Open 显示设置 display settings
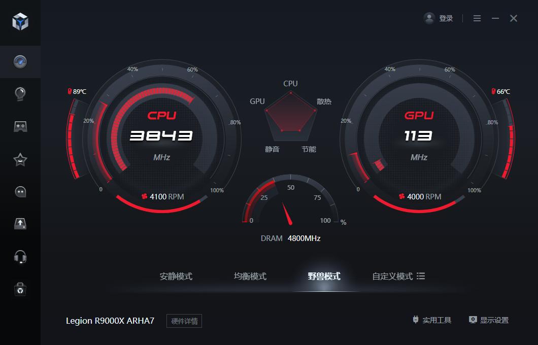538x345 pixels. [489, 320]
